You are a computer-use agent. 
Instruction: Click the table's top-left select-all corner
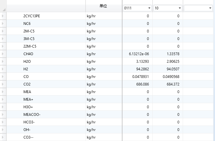(x=3, y=6)
